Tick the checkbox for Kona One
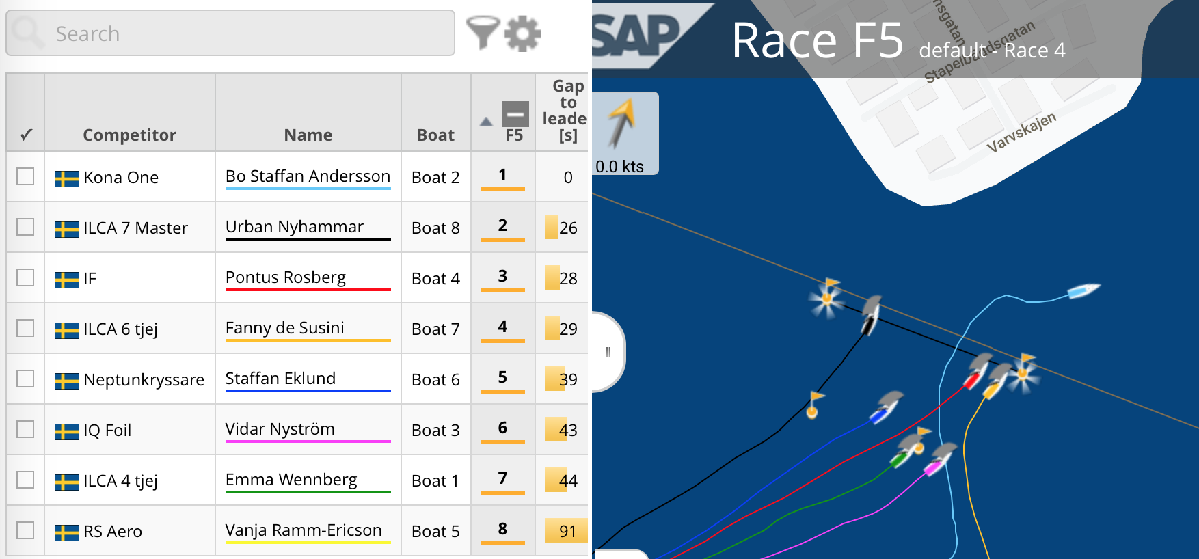 click(25, 176)
